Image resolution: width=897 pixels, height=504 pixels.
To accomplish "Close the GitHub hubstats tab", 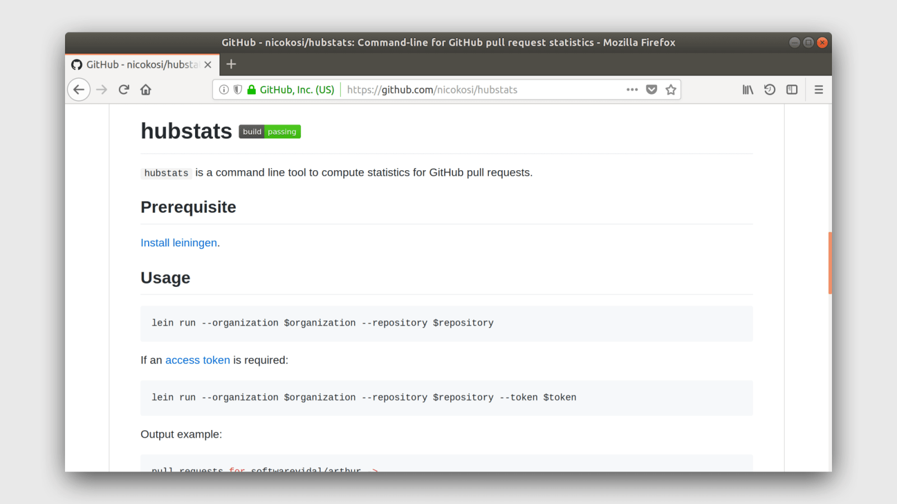I will coord(208,64).
